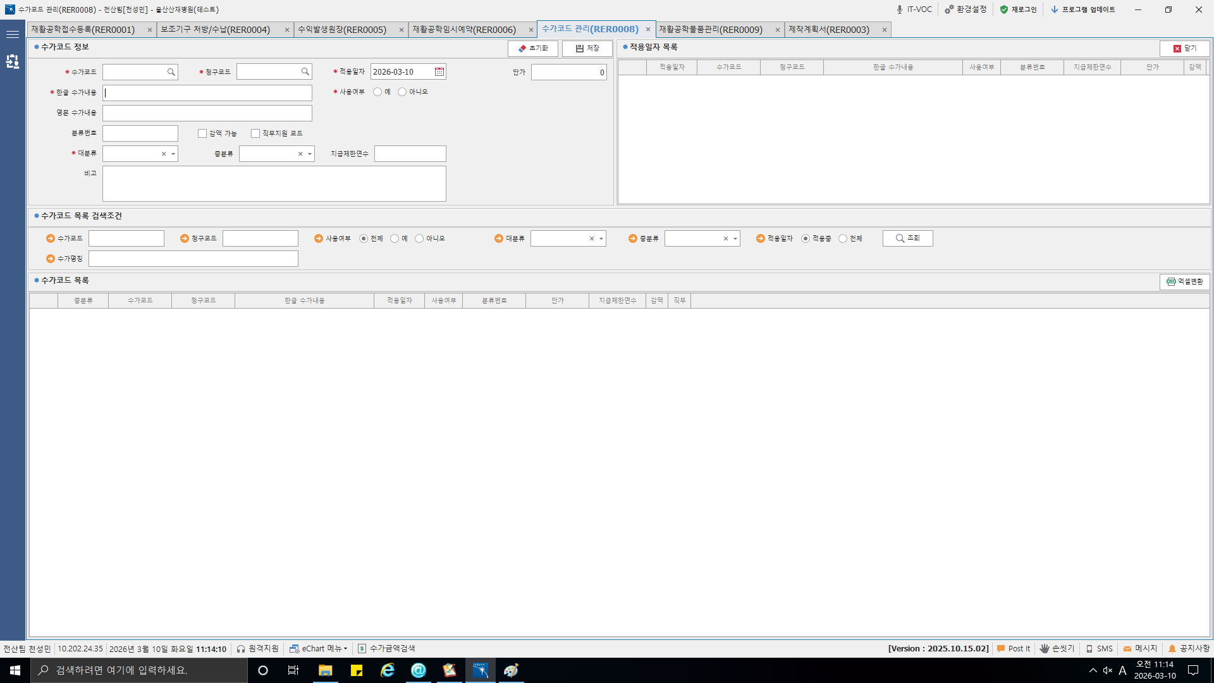Click the 단가 price input field
This screenshot has height=683, width=1214.
tap(569, 72)
